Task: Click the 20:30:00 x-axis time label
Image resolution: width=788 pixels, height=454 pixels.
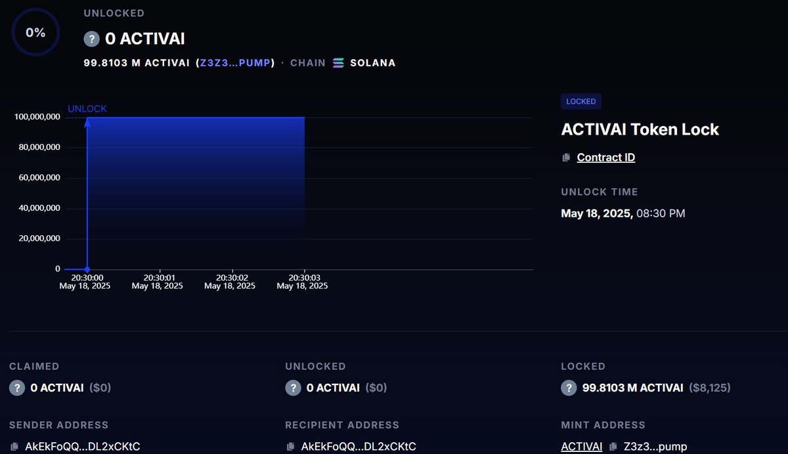Action: tap(87, 278)
